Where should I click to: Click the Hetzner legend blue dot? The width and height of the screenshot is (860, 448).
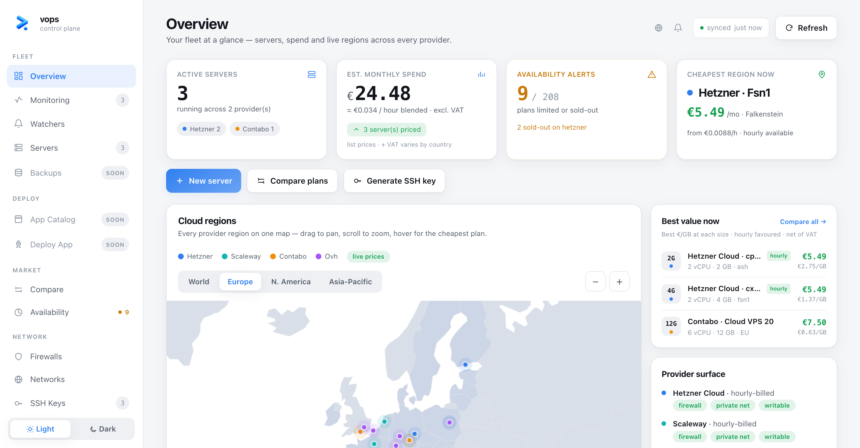181,256
